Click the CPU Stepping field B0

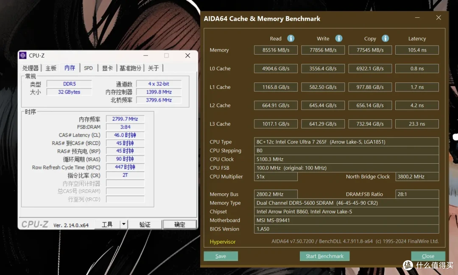pyautogui.click(x=346, y=151)
